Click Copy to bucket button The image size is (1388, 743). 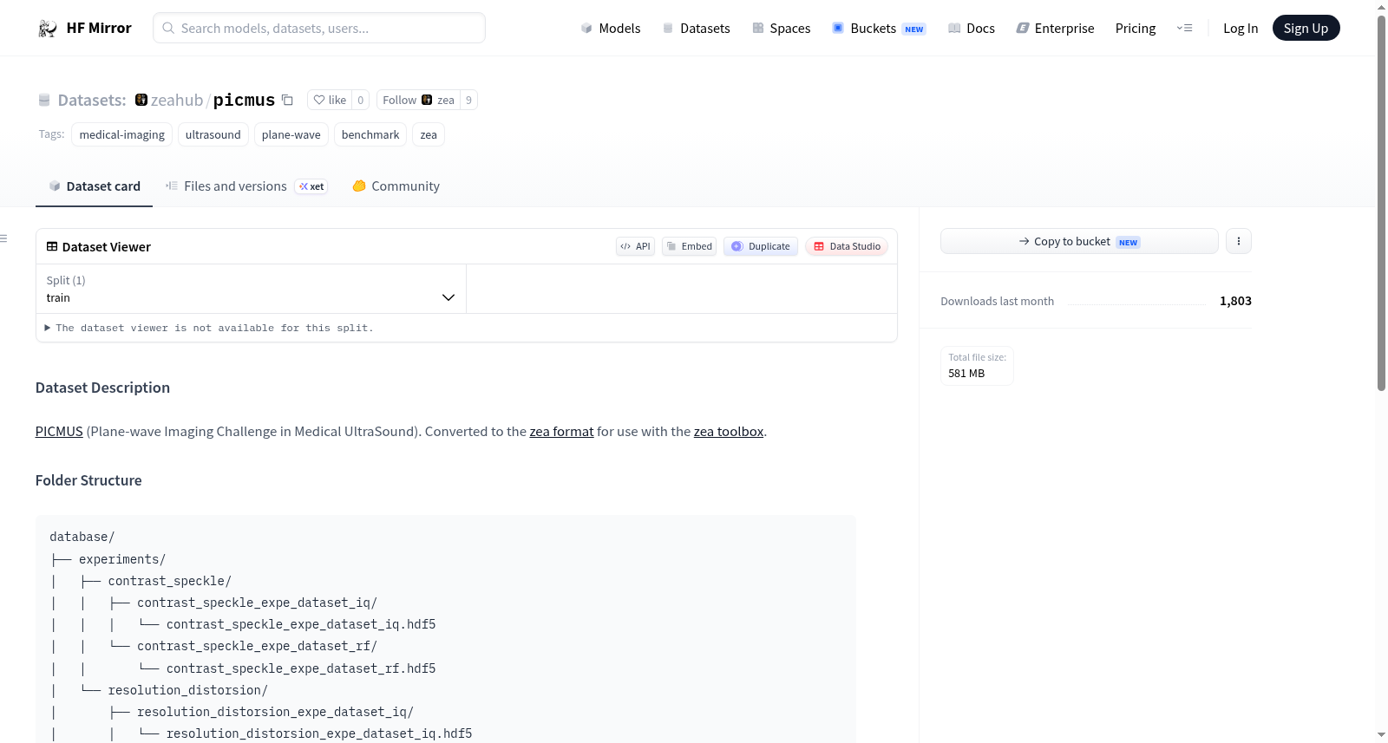pos(1079,241)
